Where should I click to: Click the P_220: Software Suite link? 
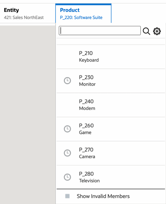click(81, 18)
